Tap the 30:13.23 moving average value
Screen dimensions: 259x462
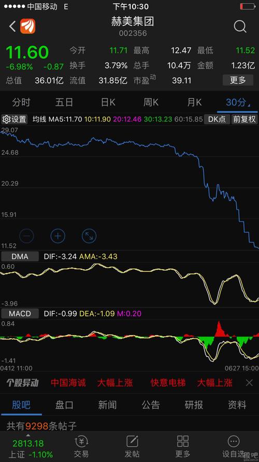[x=159, y=120]
